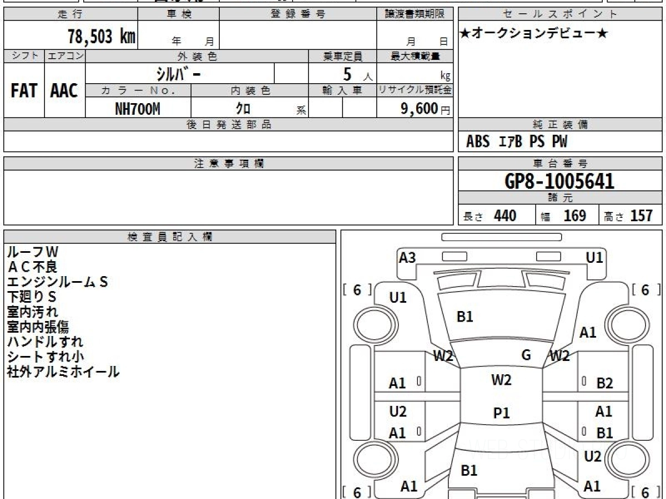Click the G mark on the windshield

(x=526, y=355)
